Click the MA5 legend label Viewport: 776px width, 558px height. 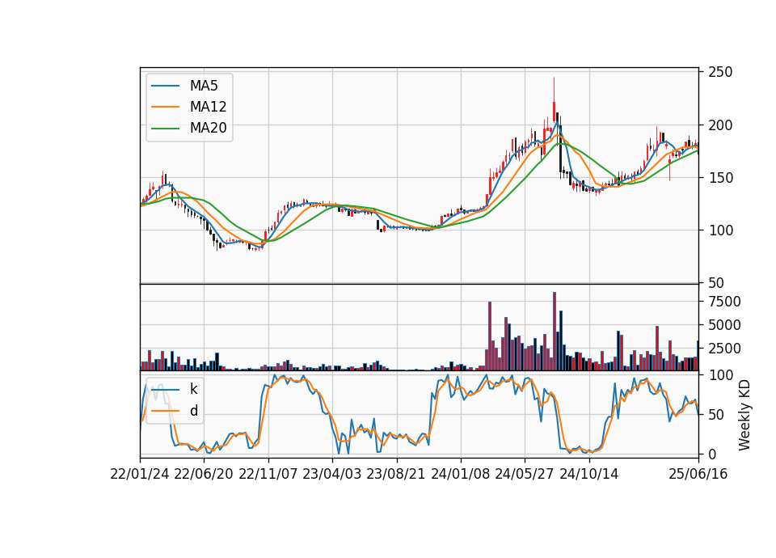pyautogui.click(x=204, y=86)
